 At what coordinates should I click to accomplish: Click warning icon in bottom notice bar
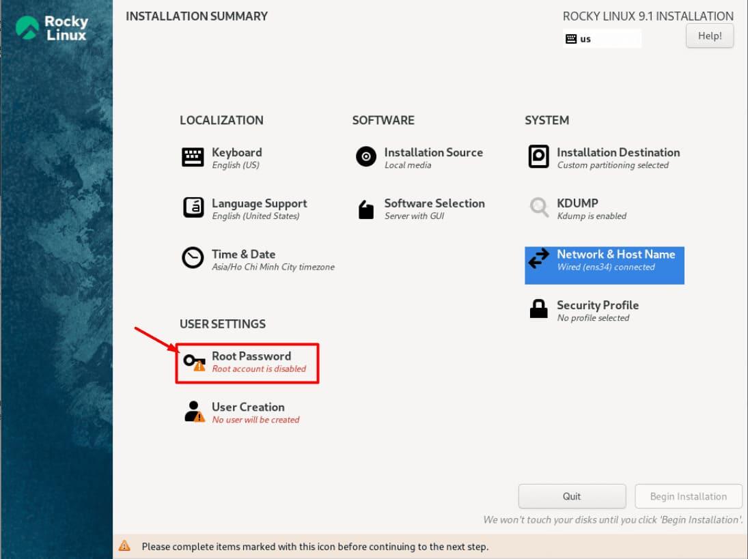[124, 546]
